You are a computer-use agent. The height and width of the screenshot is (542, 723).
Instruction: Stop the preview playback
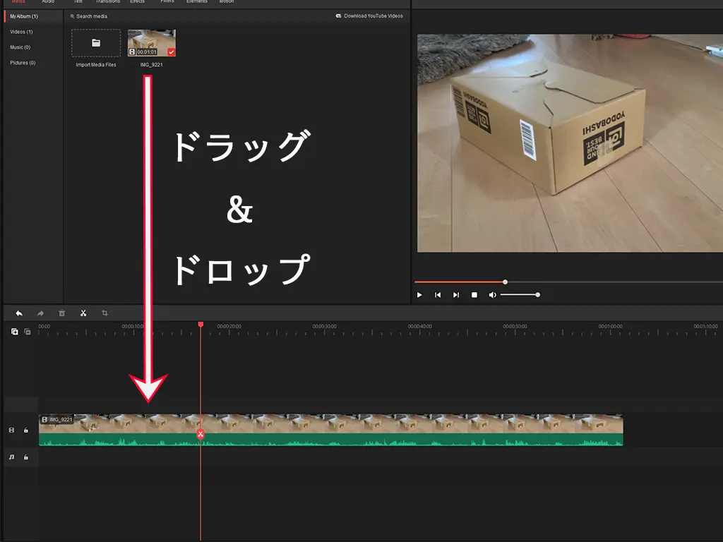pyautogui.click(x=474, y=295)
